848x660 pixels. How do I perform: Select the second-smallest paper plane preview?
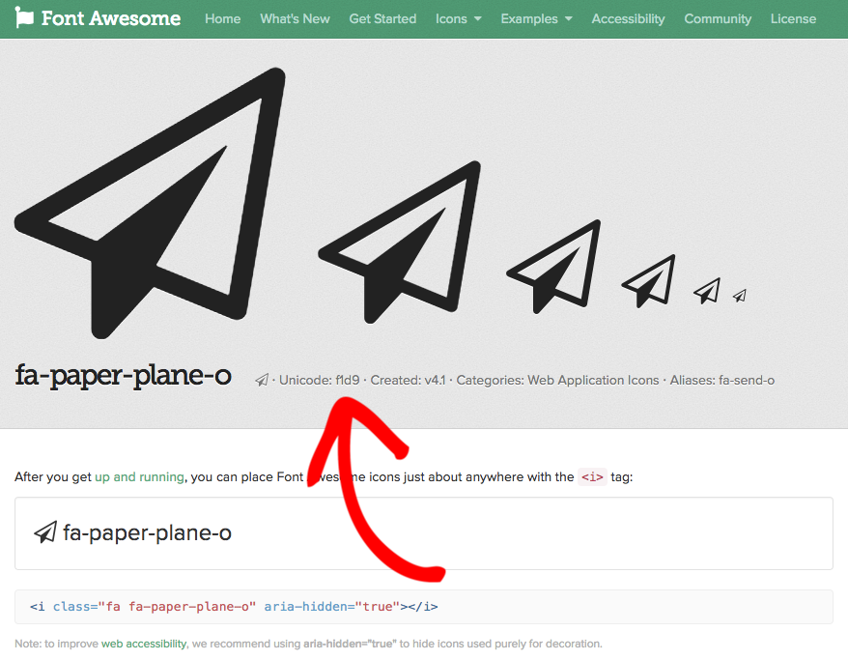707,290
